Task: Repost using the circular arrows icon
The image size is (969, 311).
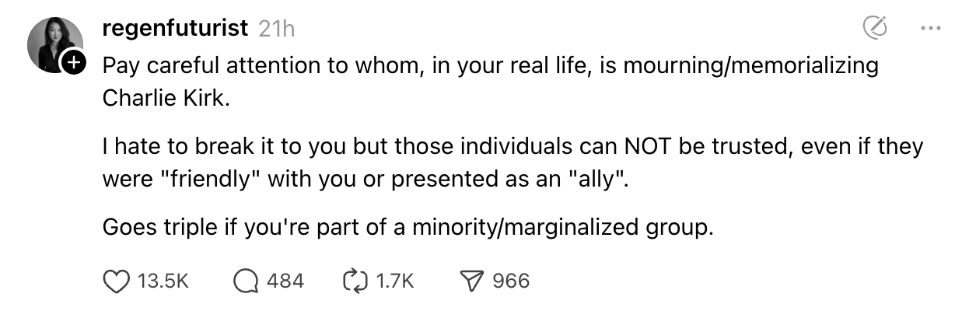Action: (x=355, y=281)
